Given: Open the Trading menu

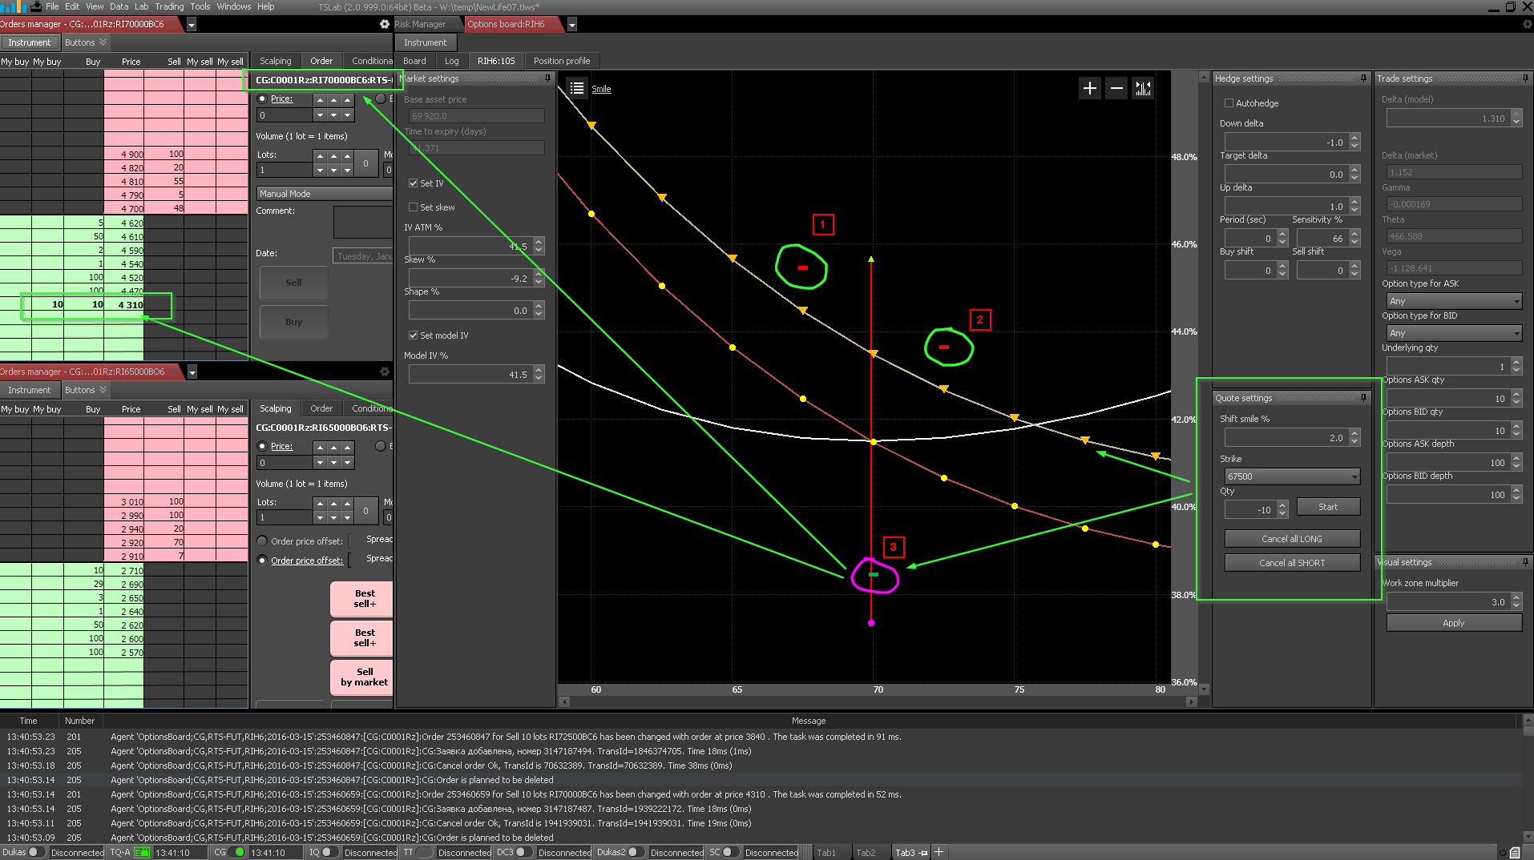Looking at the screenshot, I should click(169, 6).
